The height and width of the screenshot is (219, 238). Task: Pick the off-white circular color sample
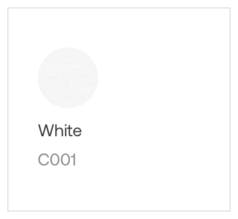click(x=68, y=78)
